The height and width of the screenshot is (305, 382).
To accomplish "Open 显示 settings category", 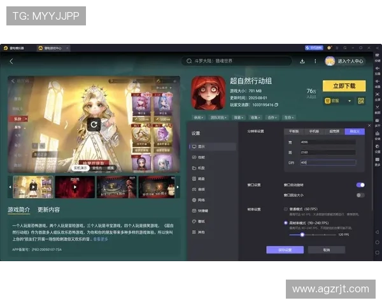I will (x=213, y=147).
